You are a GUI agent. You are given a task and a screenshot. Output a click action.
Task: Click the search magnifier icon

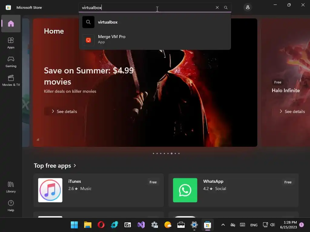tap(226, 8)
